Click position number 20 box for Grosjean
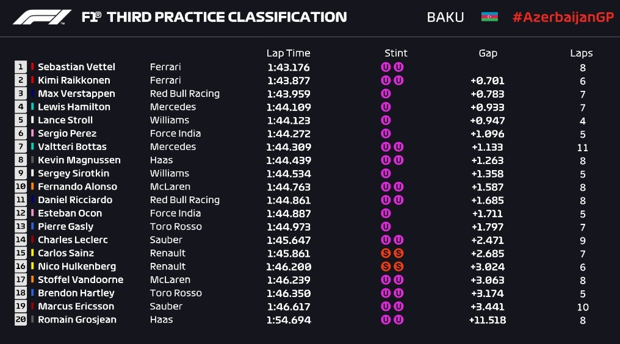620x344 pixels. click(x=21, y=320)
